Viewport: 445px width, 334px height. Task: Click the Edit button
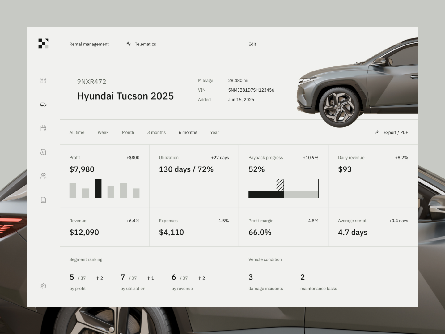252,44
